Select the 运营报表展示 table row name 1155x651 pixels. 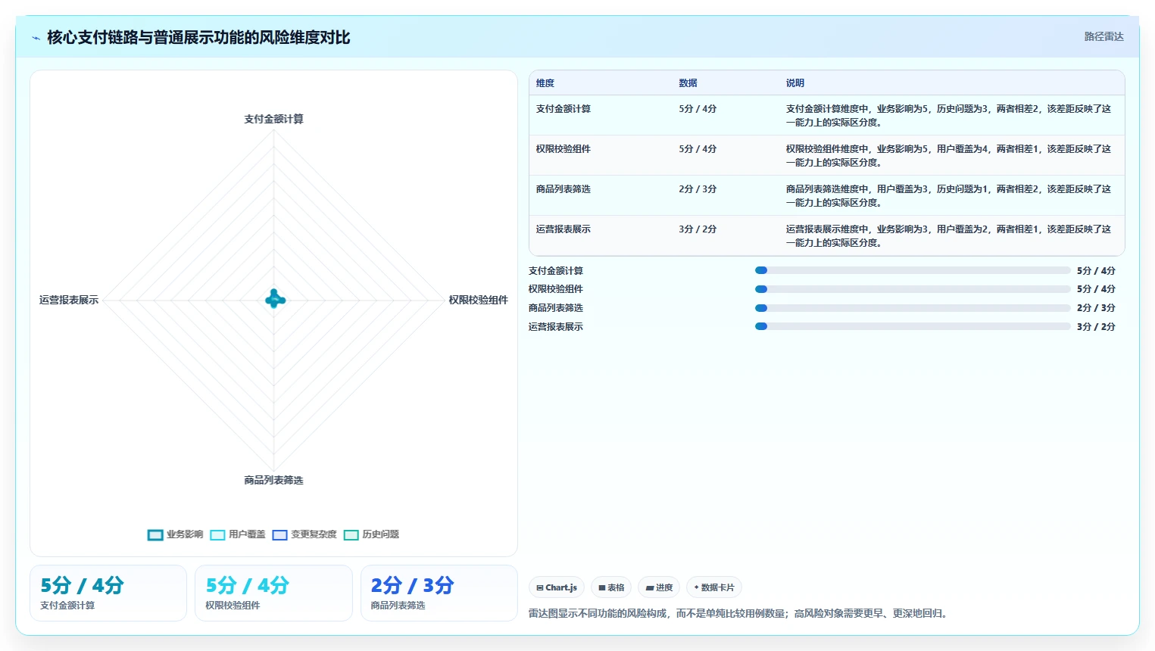pyautogui.click(x=563, y=229)
